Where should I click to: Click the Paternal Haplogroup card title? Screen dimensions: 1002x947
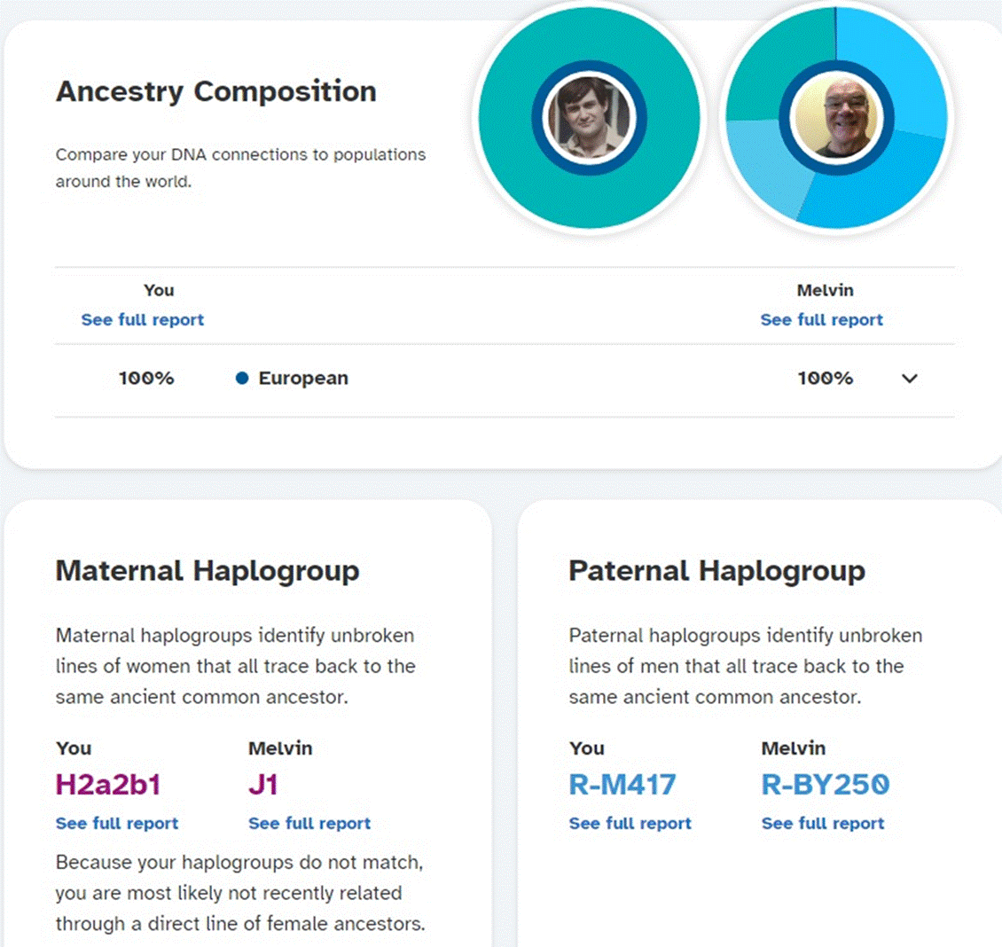coord(717,571)
